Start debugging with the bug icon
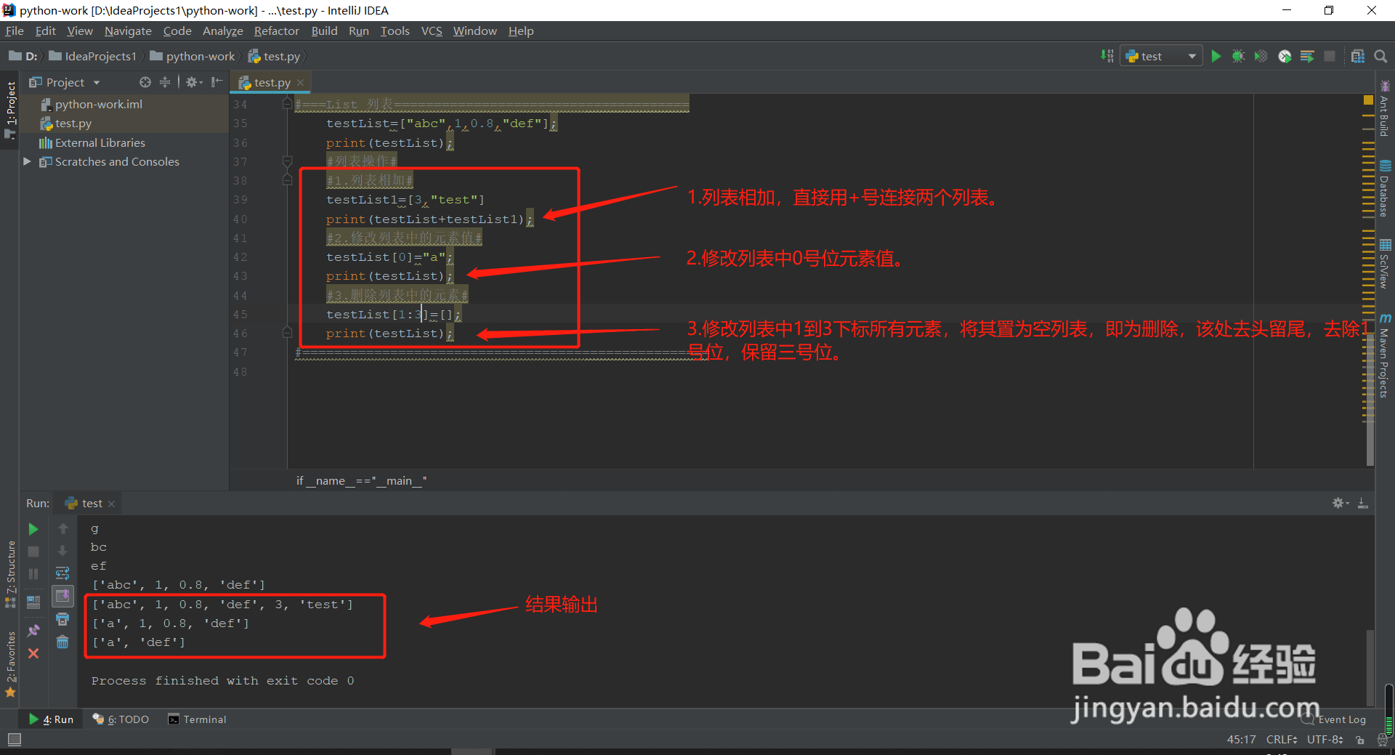This screenshot has width=1395, height=755. tap(1239, 56)
